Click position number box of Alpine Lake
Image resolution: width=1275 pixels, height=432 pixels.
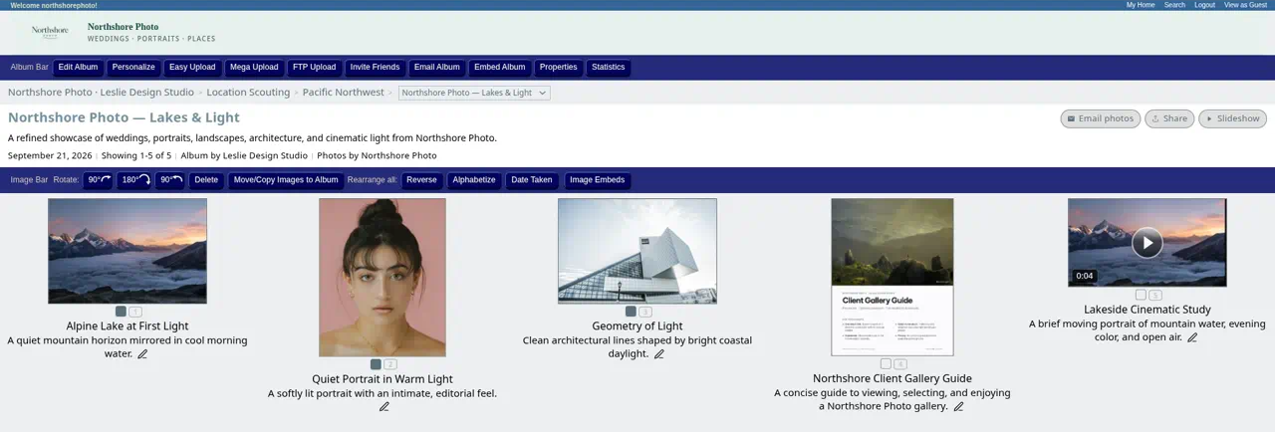(135, 312)
